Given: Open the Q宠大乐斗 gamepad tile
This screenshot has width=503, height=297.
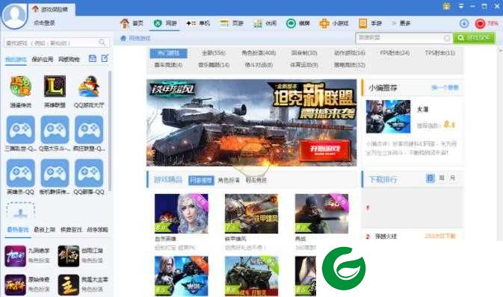Looking at the screenshot, I should 55,130.
